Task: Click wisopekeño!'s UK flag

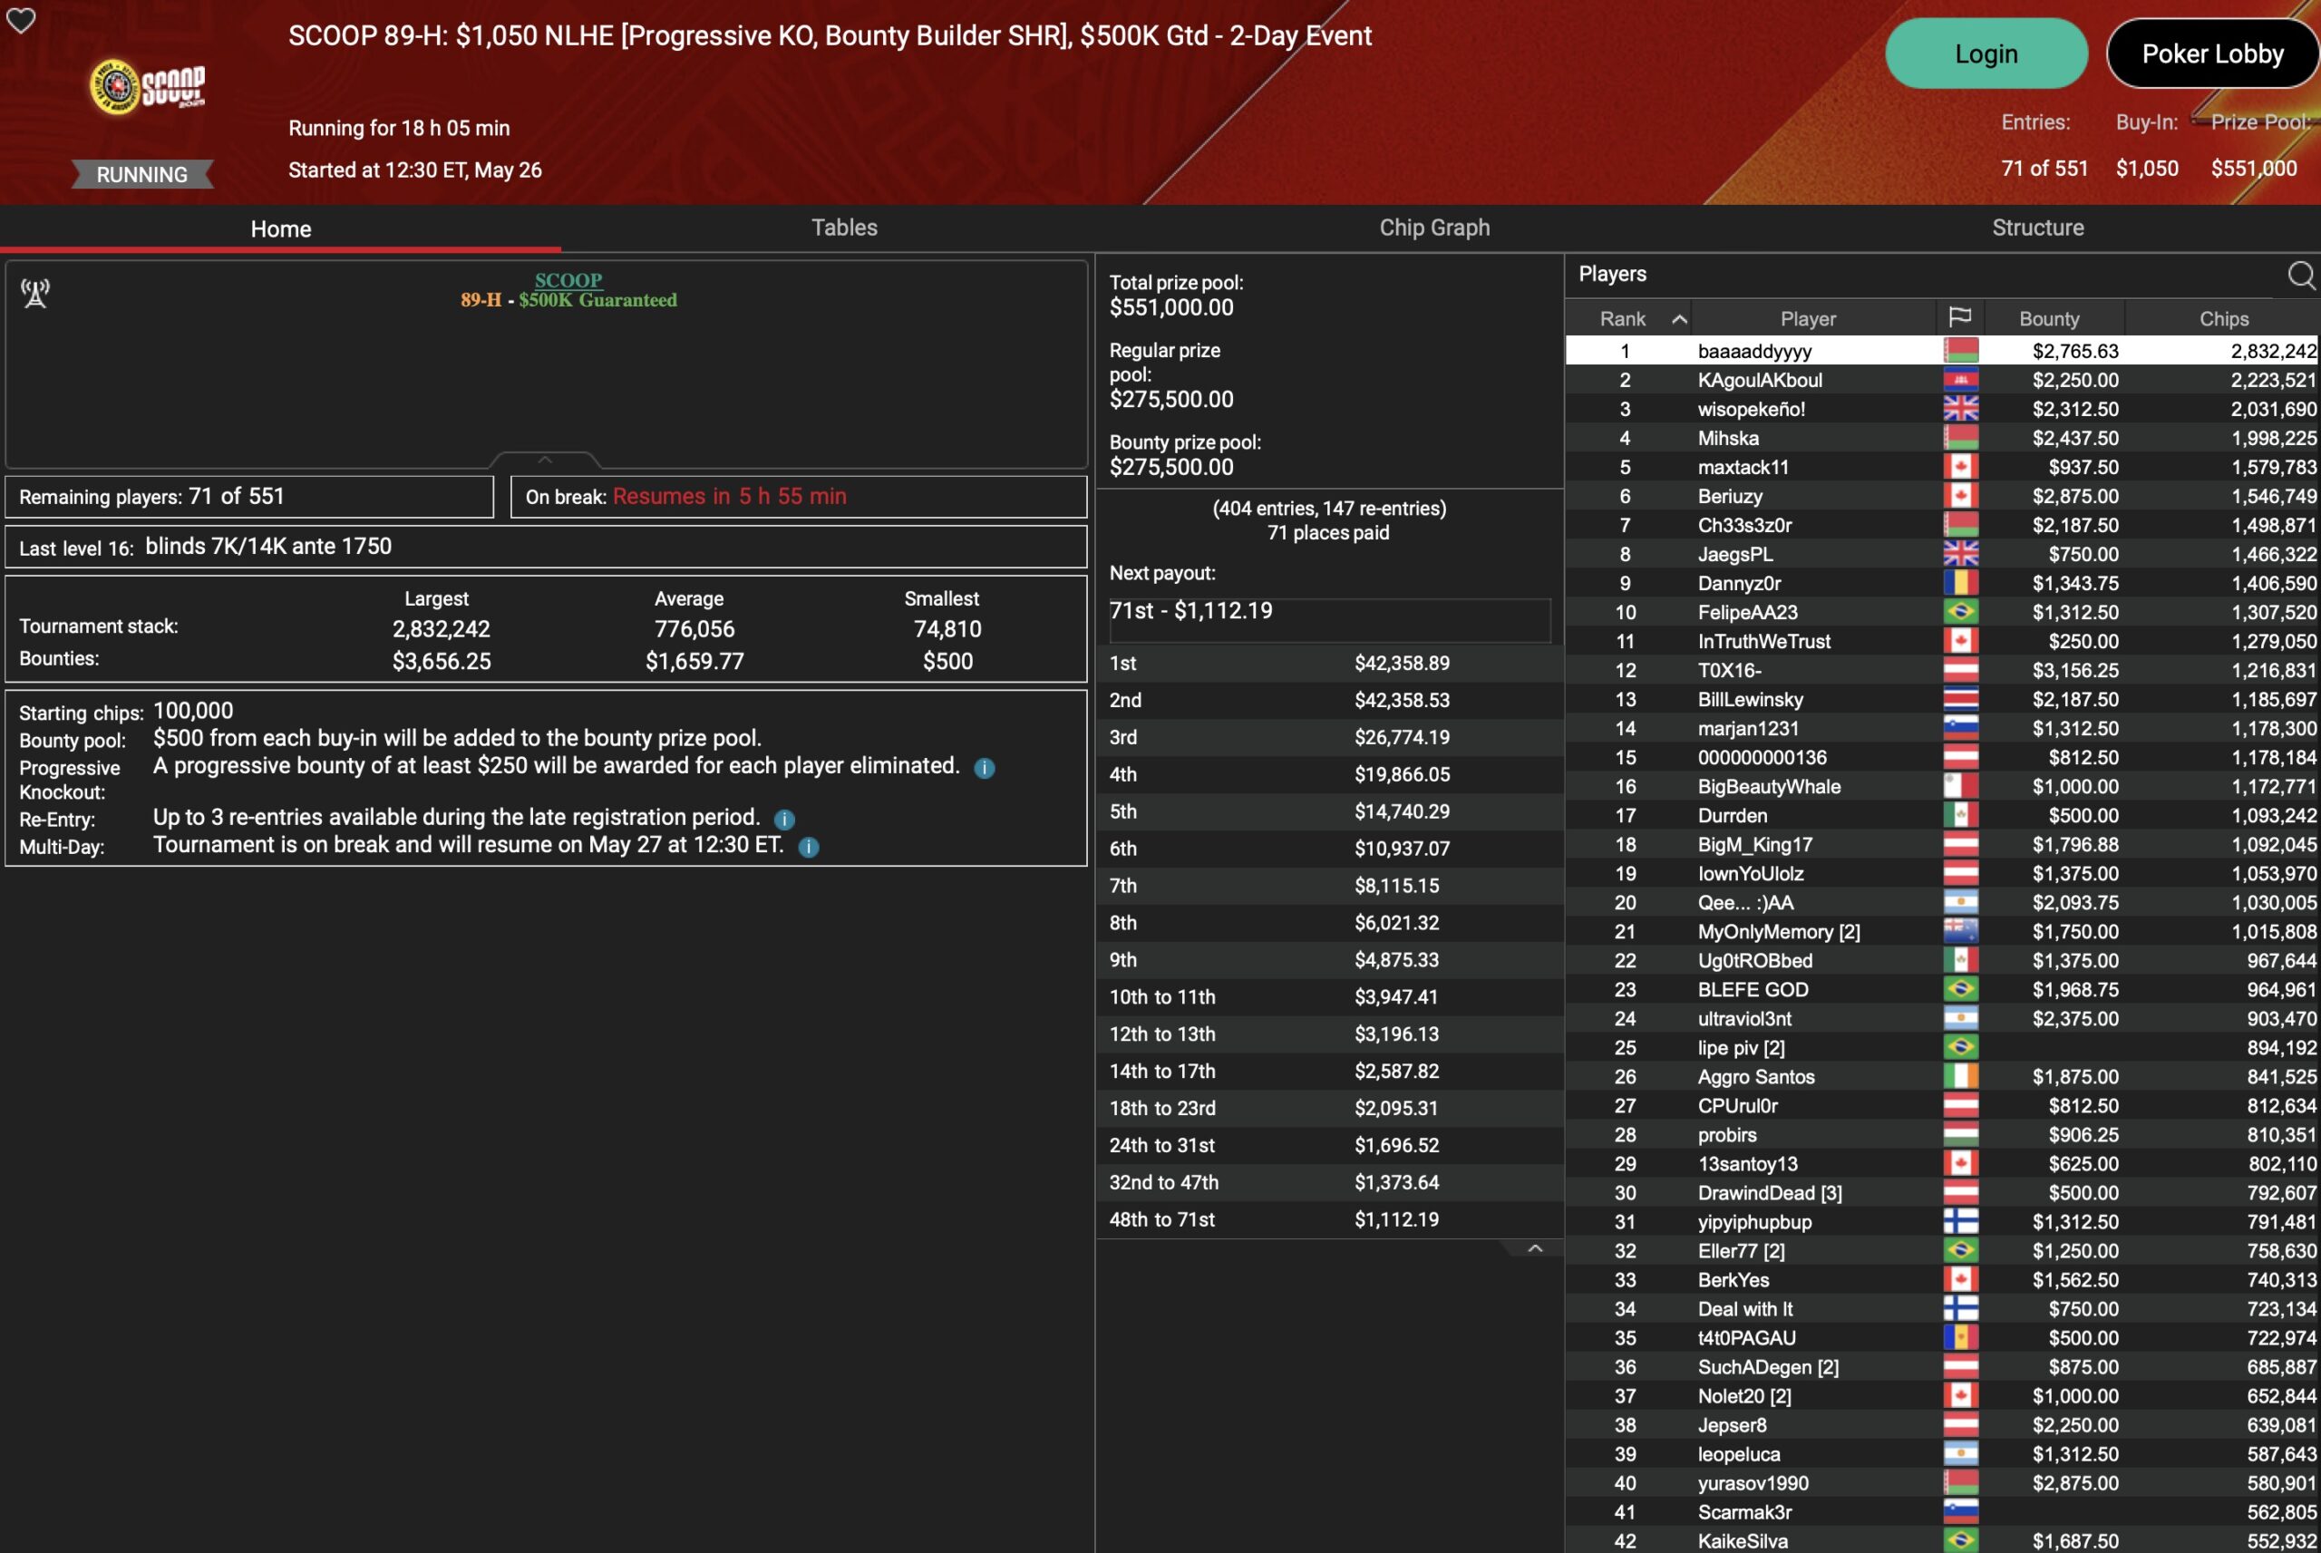Action: 1960,408
